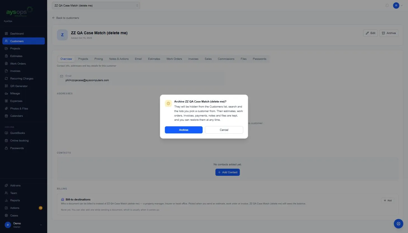
Task: Switch to the Pricing tab
Action: click(99, 59)
